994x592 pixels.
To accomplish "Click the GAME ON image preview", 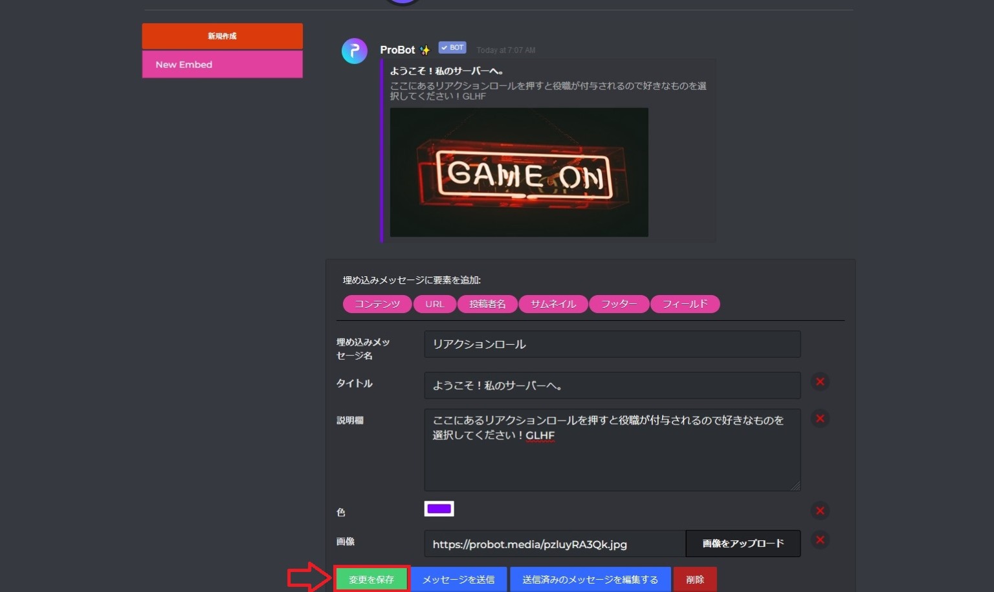I will (518, 172).
